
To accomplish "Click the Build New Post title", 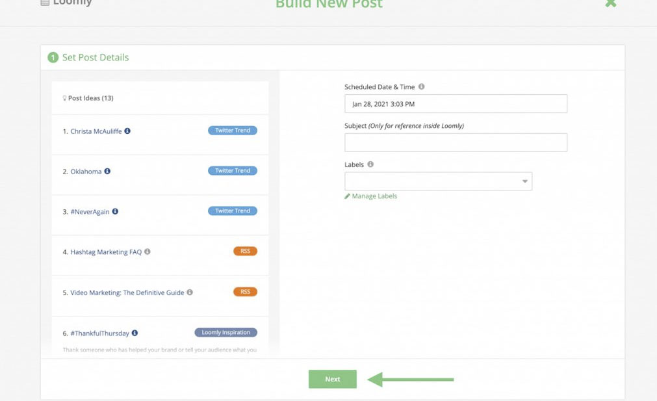I will (x=329, y=4).
